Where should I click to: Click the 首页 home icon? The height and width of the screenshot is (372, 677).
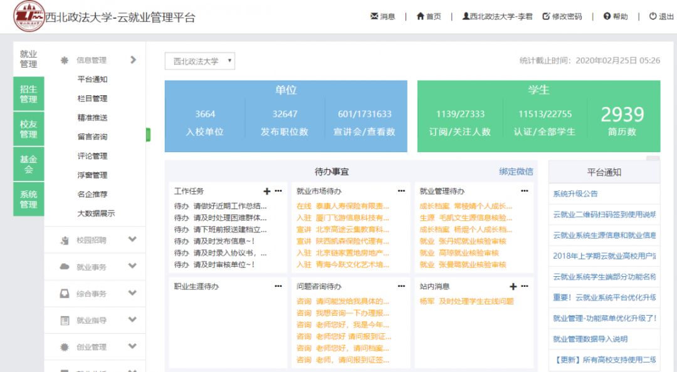(x=419, y=16)
